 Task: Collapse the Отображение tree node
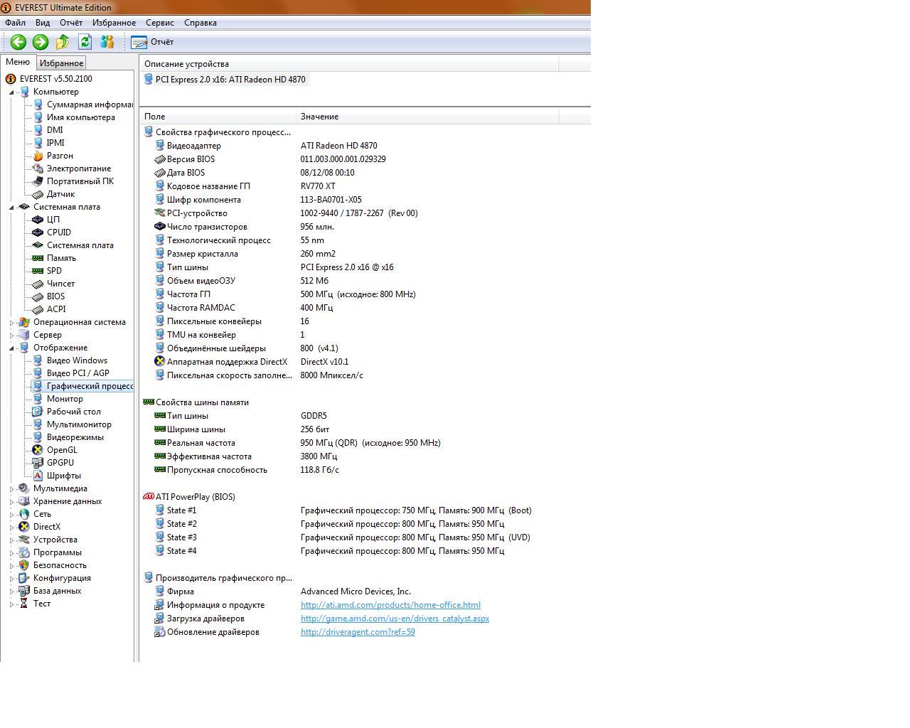(x=11, y=348)
